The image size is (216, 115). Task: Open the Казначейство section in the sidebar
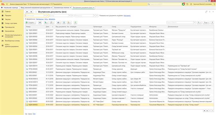(x=10, y=31)
